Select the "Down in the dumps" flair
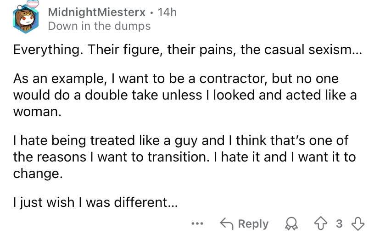The width and height of the screenshot is (380, 240). pos(100,26)
